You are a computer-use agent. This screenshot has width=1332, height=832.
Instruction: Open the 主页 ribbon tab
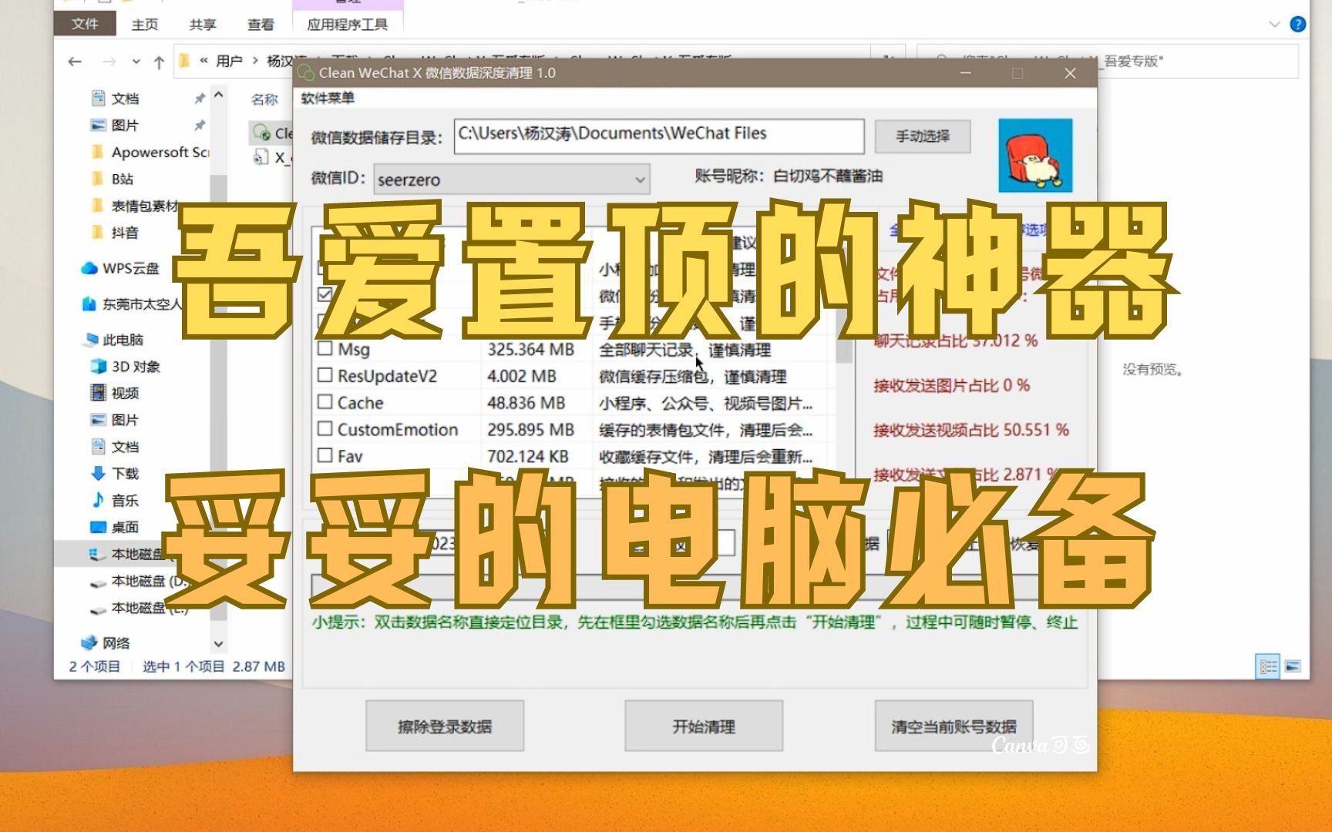coord(145,25)
